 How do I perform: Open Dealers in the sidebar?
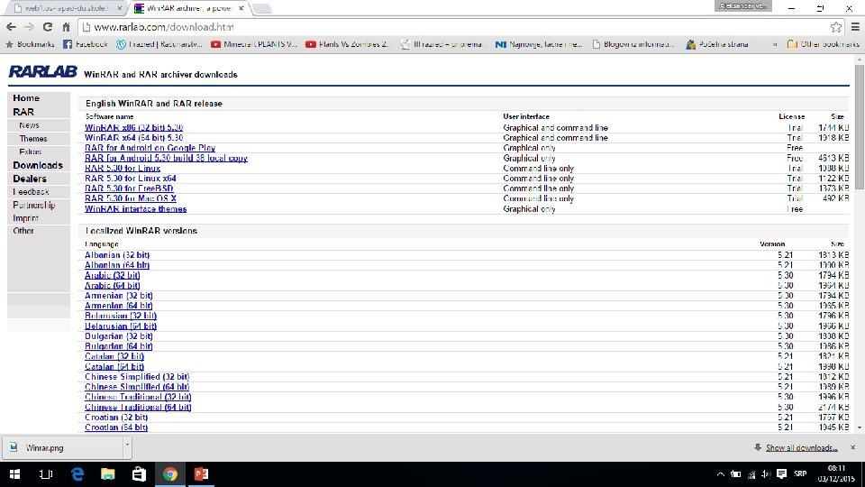(30, 179)
